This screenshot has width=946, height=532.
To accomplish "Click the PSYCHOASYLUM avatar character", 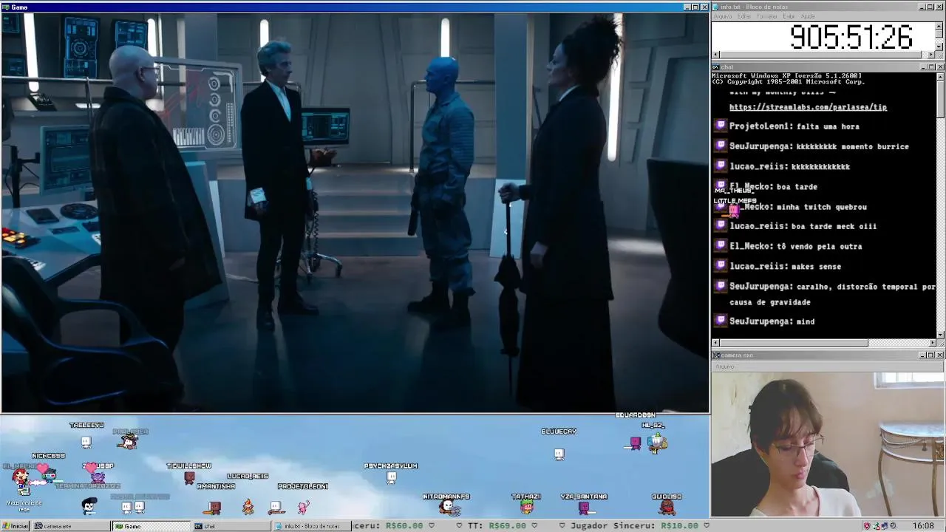I will 391,478.
